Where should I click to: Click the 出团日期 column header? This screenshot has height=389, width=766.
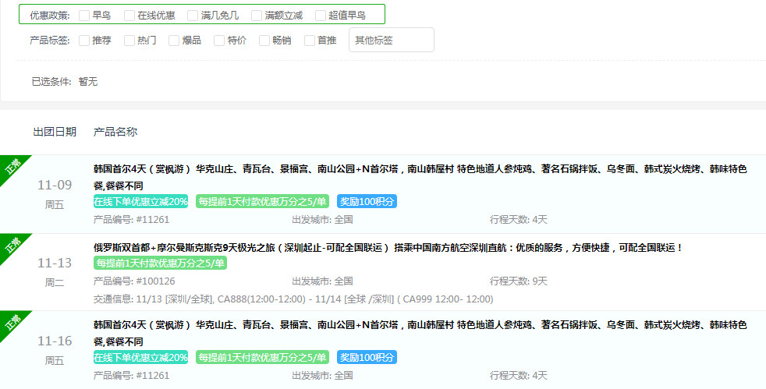coord(55,132)
